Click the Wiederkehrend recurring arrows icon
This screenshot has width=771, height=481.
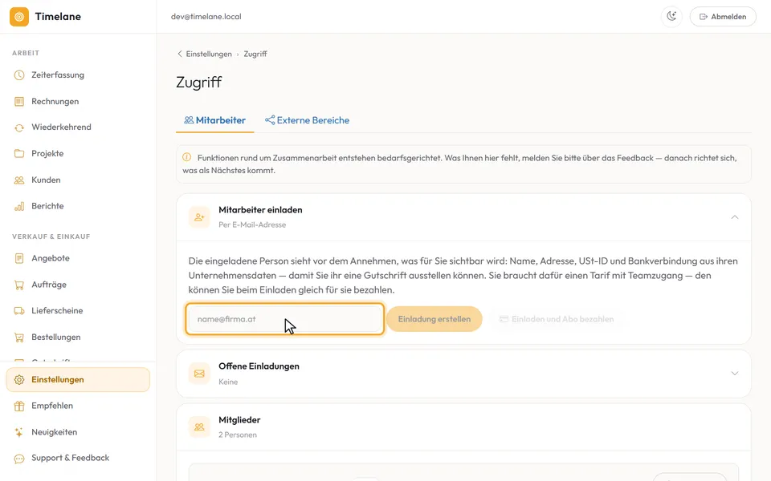point(19,127)
